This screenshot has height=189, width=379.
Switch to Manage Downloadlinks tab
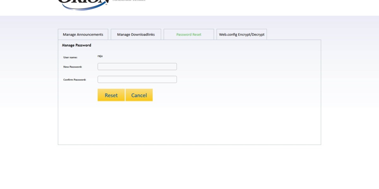(x=136, y=35)
